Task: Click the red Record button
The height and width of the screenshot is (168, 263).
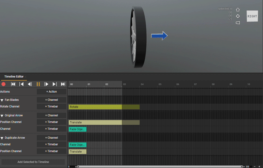Action: point(4,84)
